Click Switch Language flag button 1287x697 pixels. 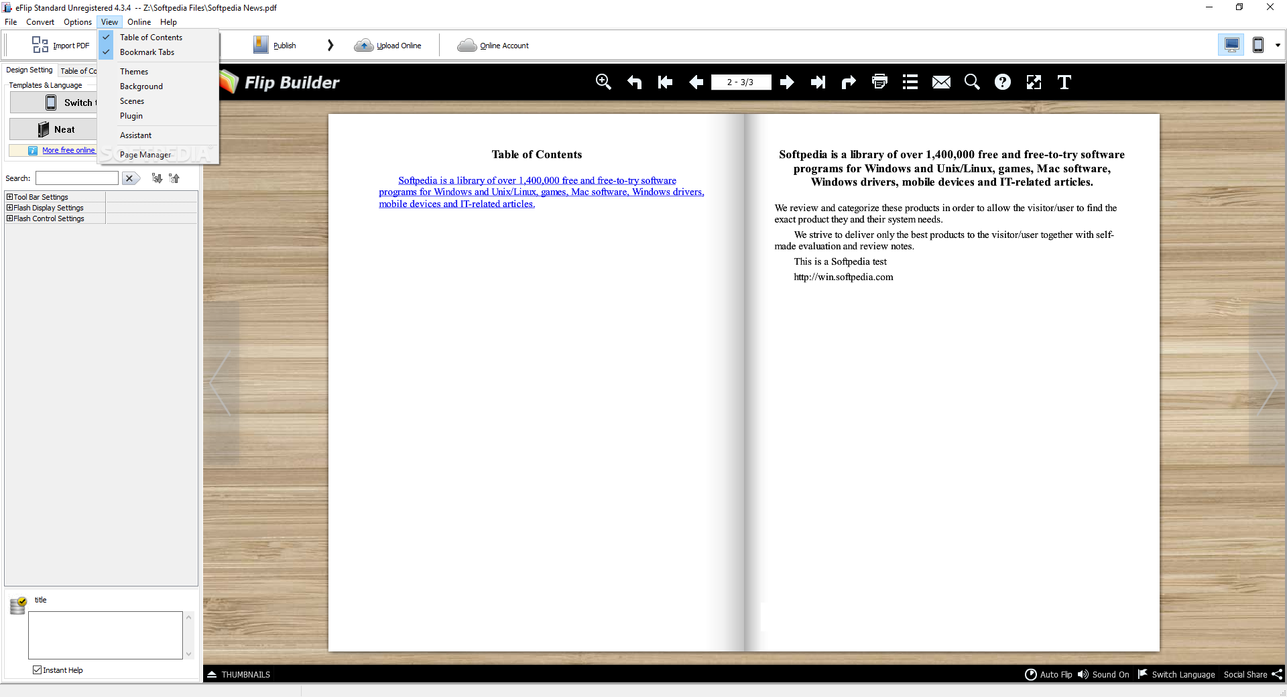(x=1176, y=674)
